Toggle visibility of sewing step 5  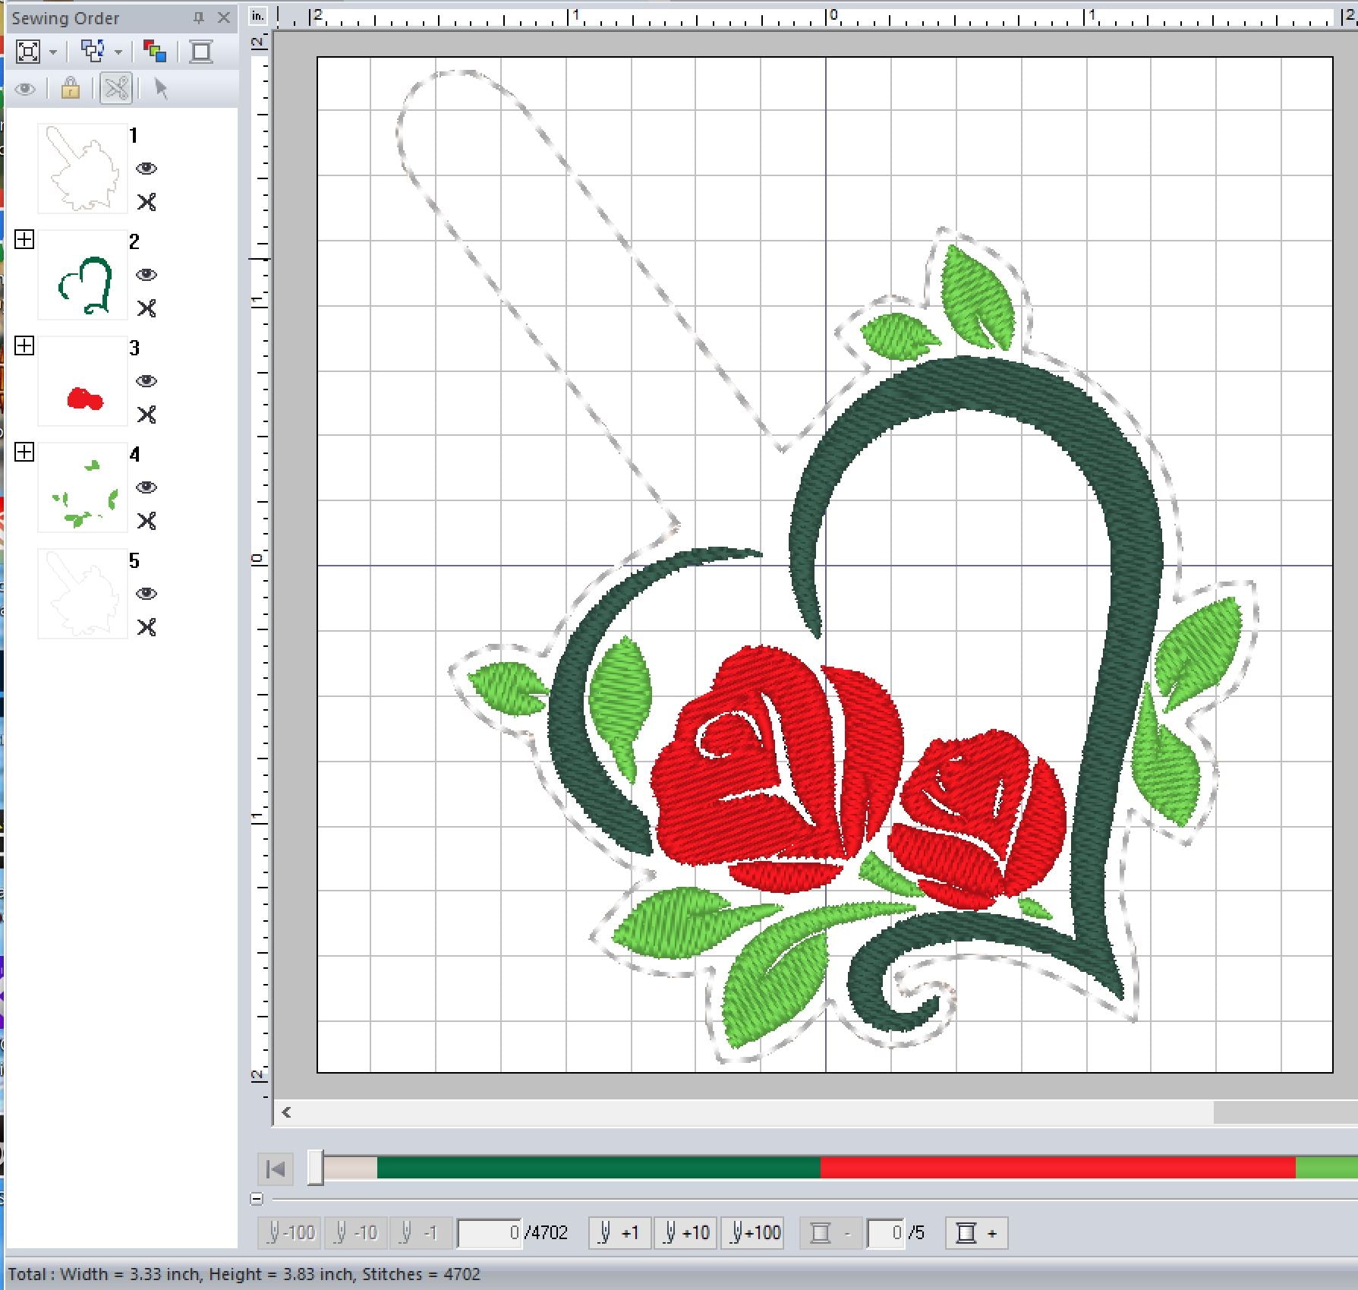(147, 594)
